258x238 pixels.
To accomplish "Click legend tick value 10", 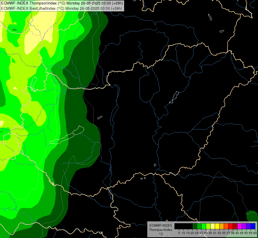I will point(183,233).
